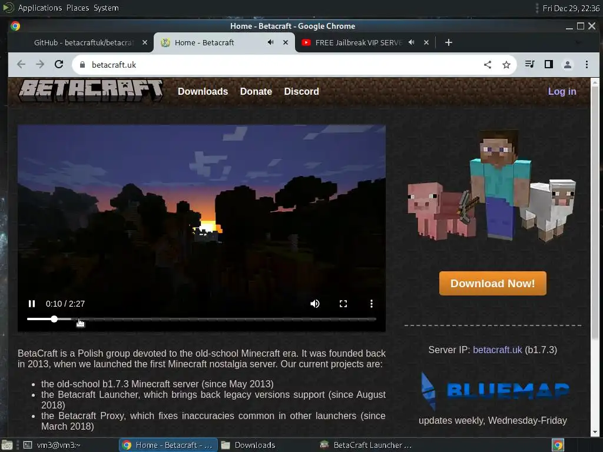
Task: Select the Home - Betacraft tab
Action: (204, 42)
